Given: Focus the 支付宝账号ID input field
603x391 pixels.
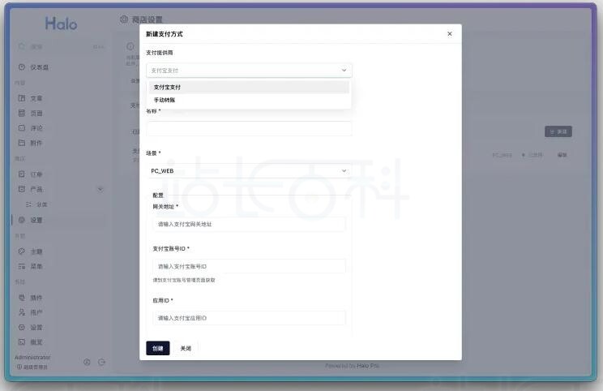Looking at the screenshot, I should point(249,266).
